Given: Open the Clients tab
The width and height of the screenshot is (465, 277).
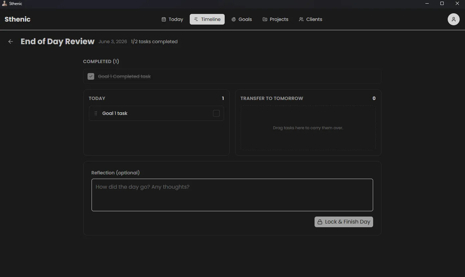Looking at the screenshot, I should click(310, 19).
